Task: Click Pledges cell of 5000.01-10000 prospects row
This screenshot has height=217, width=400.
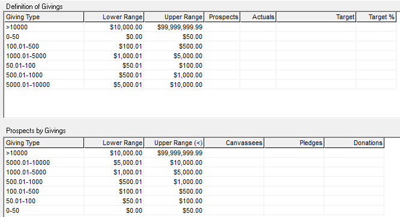Action: click(294, 162)
